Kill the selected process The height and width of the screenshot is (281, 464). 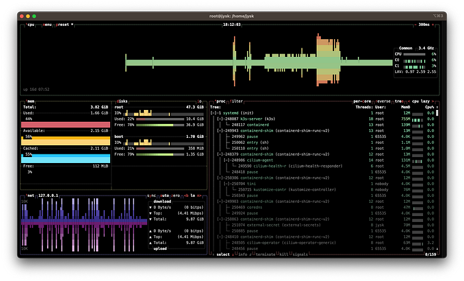point(284,254)
